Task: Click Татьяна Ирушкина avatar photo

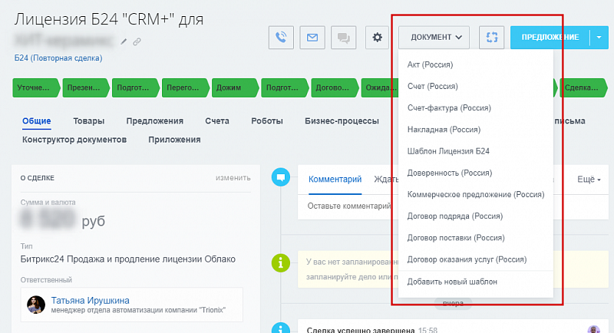Action: pyautogui.click(x=36, y=305)
